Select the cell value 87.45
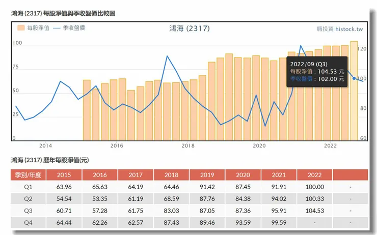 (243, 187)
